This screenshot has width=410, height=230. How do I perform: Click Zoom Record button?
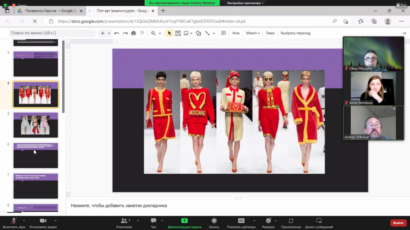(214, 223)
